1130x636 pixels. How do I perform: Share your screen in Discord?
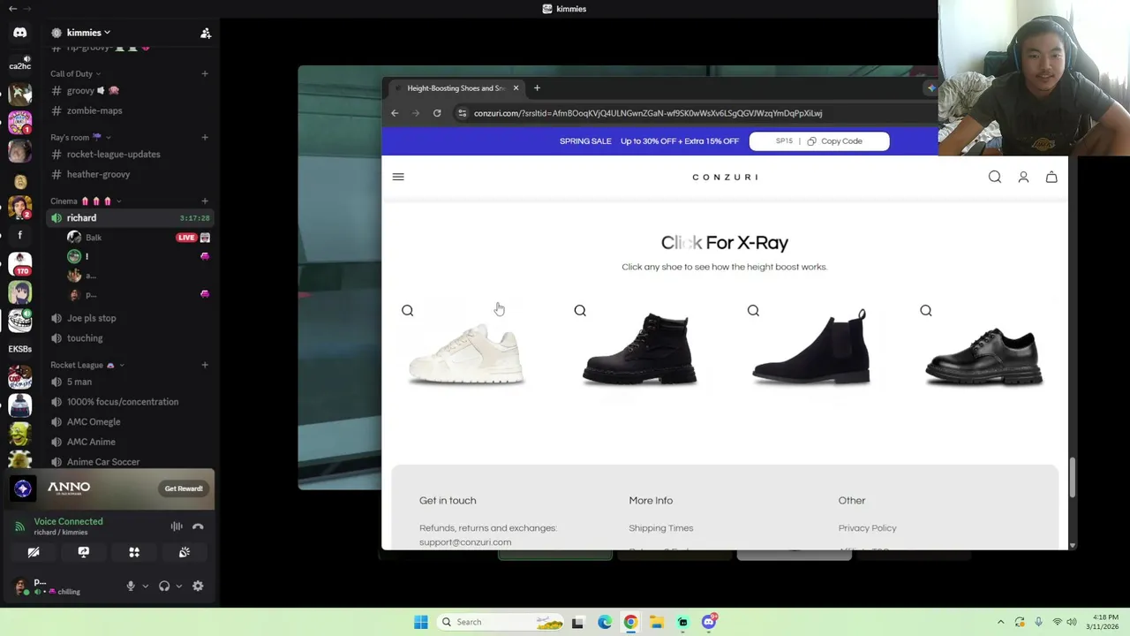pyautogui.click(x=84, y=552)
